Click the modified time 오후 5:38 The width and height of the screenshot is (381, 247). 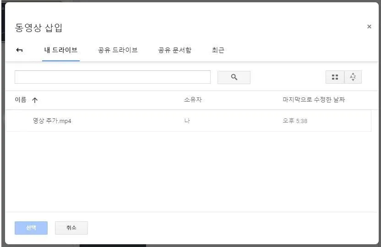click(295, 121)
